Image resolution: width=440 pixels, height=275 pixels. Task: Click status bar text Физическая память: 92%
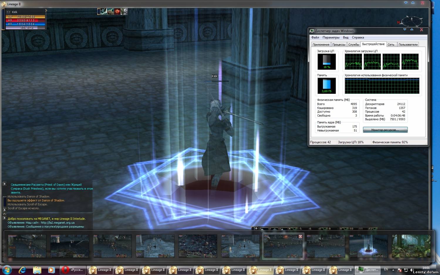[x=390, y=142]
